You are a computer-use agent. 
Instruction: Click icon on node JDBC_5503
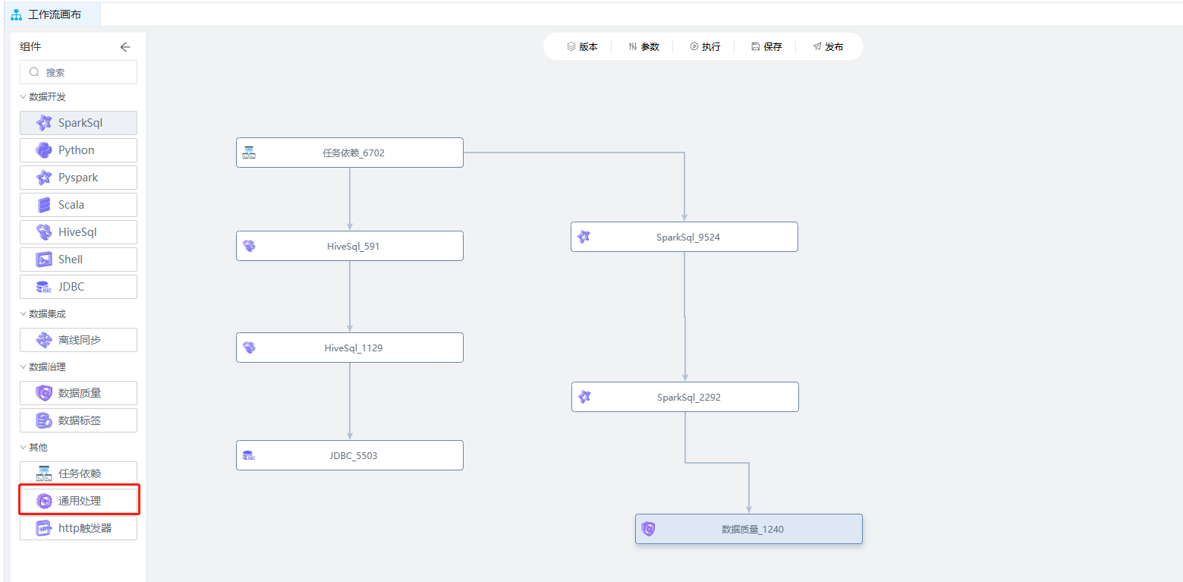pos(249,455)
